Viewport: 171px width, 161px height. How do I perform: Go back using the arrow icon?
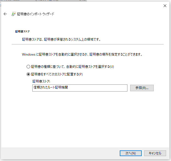point(5,14)
